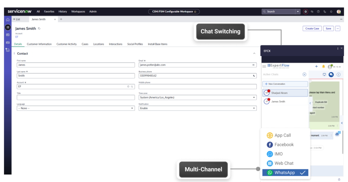Screen dimensions: 348x182
Task: Click the plus icon in ExpertFlow header
Action: pos(316,67)
